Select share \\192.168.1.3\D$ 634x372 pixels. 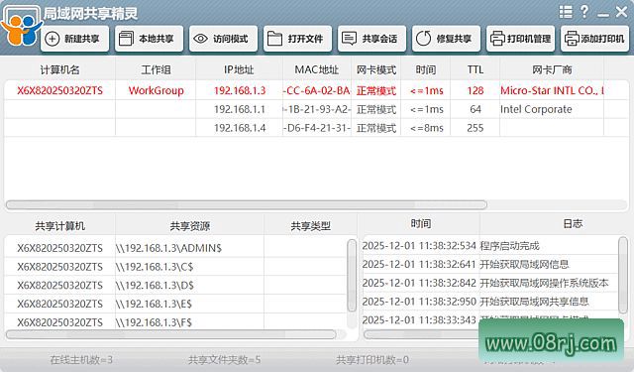tap(175, 286)
